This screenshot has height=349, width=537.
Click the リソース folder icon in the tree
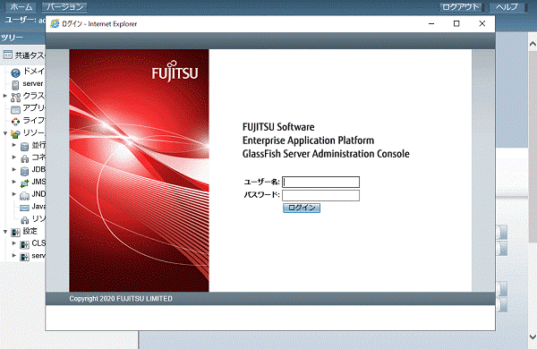click(16, 134)
